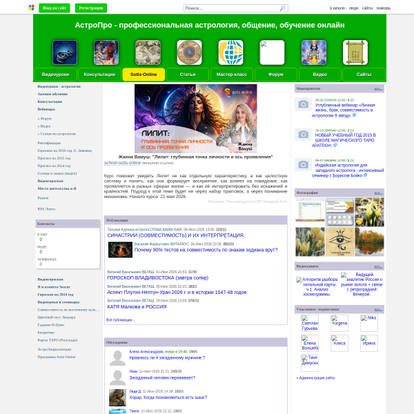The width and height of the screenshot is (414, 414).
Task: Open the zodiac wheel Статьи icon
Action: tap(189, 52)
